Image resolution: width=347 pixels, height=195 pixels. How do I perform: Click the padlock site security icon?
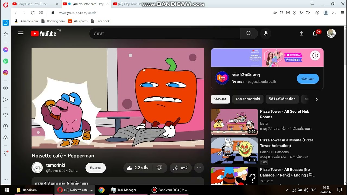(x=53, y=13)
